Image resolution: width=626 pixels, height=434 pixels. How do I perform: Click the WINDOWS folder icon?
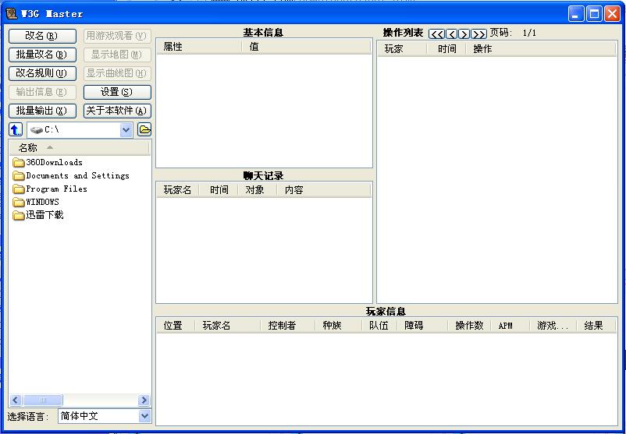point(19,202)
